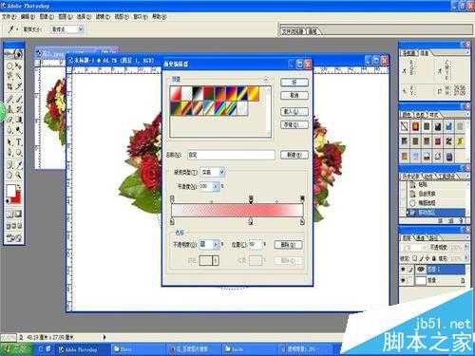Select the Slice tool
The width and height of the screenshot is (475, 356).
[x=19, y=85]
